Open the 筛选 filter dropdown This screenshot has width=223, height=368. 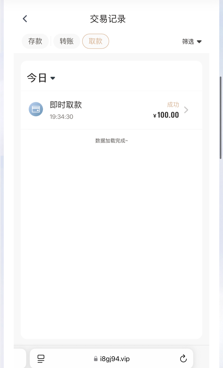click(x=188, y=41)
